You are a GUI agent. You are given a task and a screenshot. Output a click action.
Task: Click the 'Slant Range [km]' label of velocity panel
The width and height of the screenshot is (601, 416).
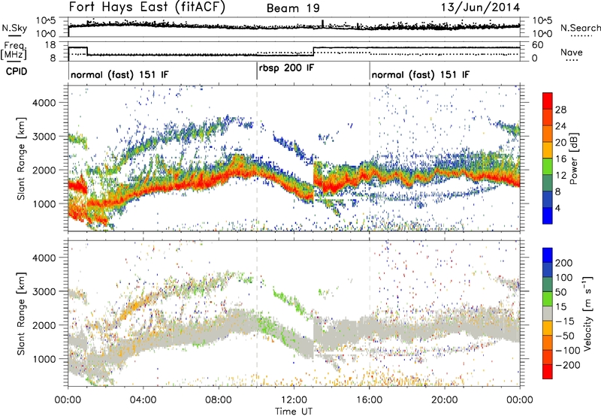click(21, 314)
